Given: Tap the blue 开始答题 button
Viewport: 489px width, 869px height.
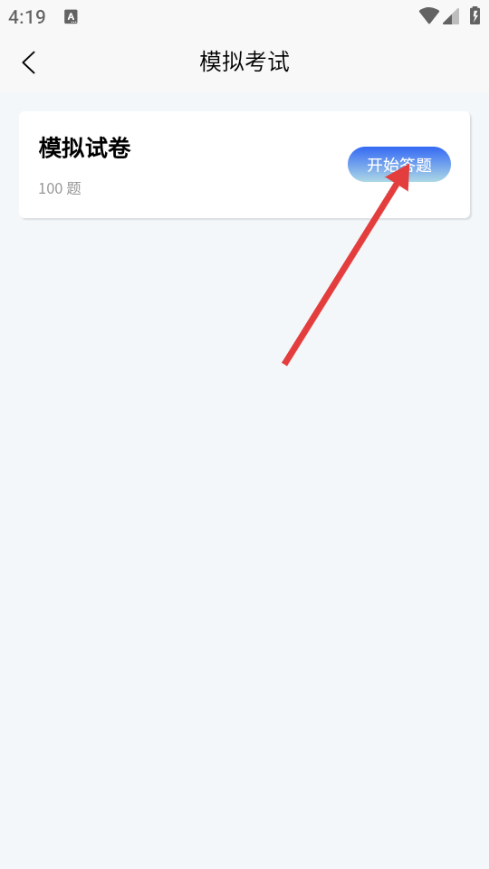Looking at the screenshot, I should (399, 165).
